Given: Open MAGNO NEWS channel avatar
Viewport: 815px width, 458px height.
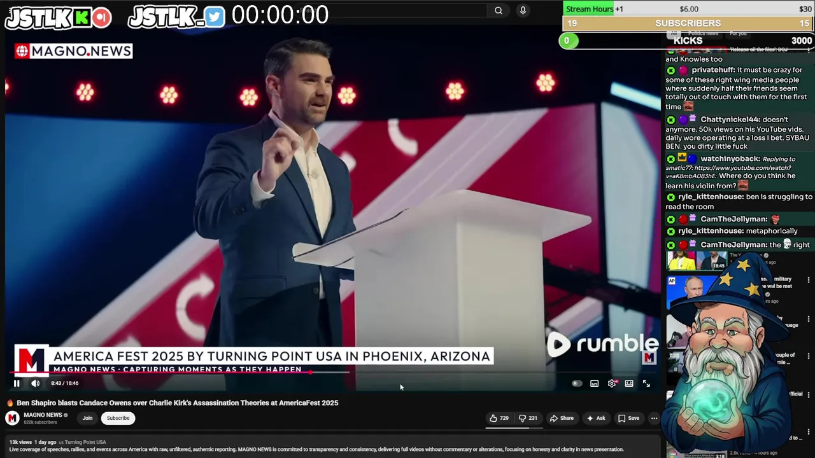Looking at the screenshot, I should coord(12,418).
